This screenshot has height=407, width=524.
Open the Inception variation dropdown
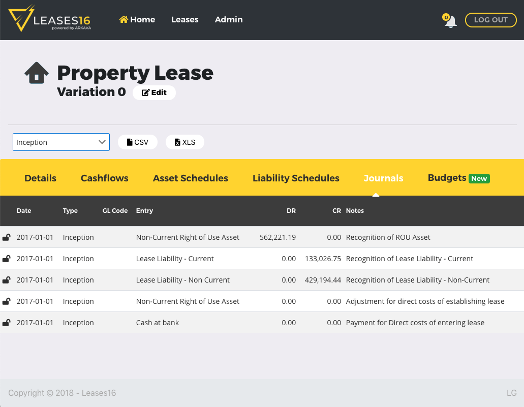(60, 142)
